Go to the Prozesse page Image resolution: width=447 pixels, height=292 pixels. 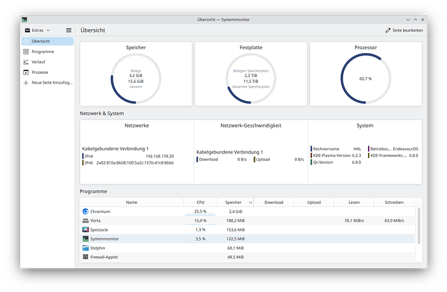[47, 73]
